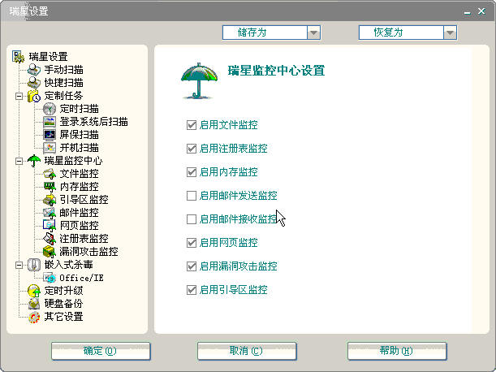Click the 登录系统后扫描 icon

coord(50,122)
